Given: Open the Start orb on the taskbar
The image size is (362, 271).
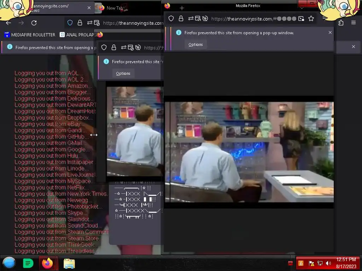Looking at the screenshot, I should click(9, 263).
